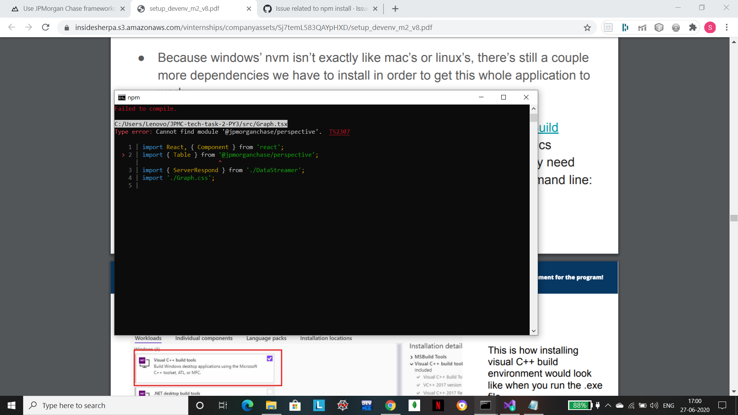Viewport: 738px width, 415px height.
Task: Open Netflix from the taskbar
Action: (438, 405)
